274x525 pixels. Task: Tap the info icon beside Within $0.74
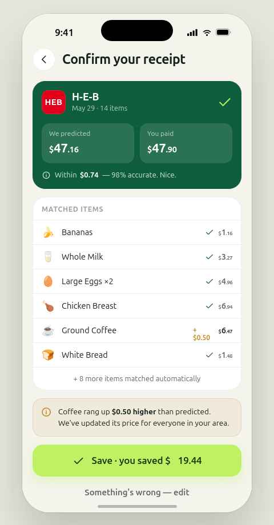(x=46, y=175)
